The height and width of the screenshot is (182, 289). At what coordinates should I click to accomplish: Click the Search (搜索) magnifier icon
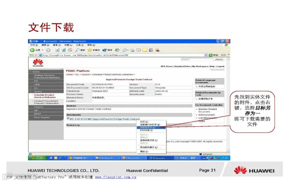pyautogui.click(x=77, y=50)
